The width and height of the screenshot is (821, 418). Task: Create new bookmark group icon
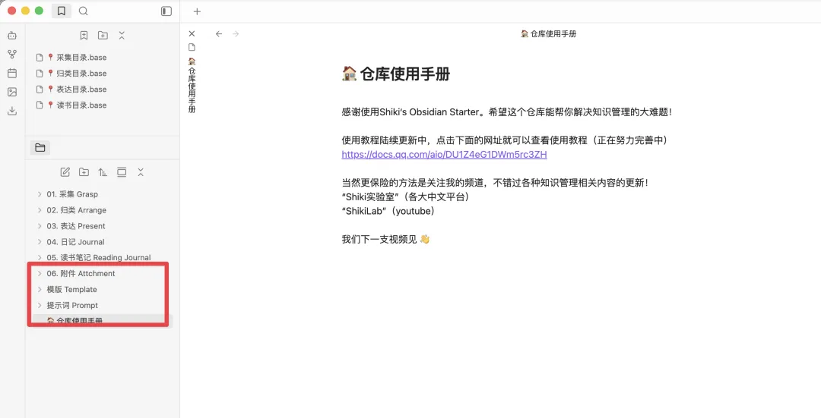(x=103, y=36)
